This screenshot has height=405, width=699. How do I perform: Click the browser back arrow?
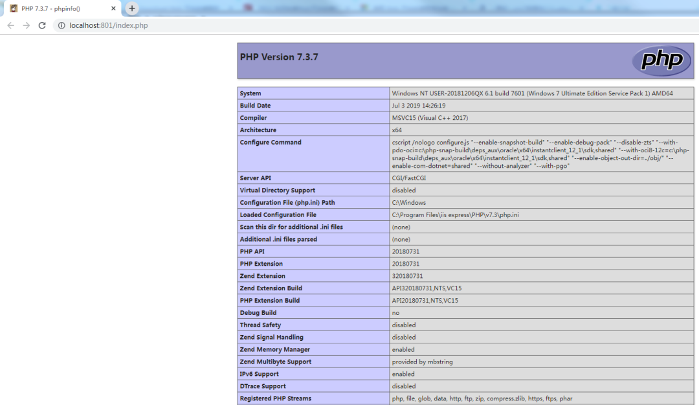pyautogui.click(x=11, y=25)
